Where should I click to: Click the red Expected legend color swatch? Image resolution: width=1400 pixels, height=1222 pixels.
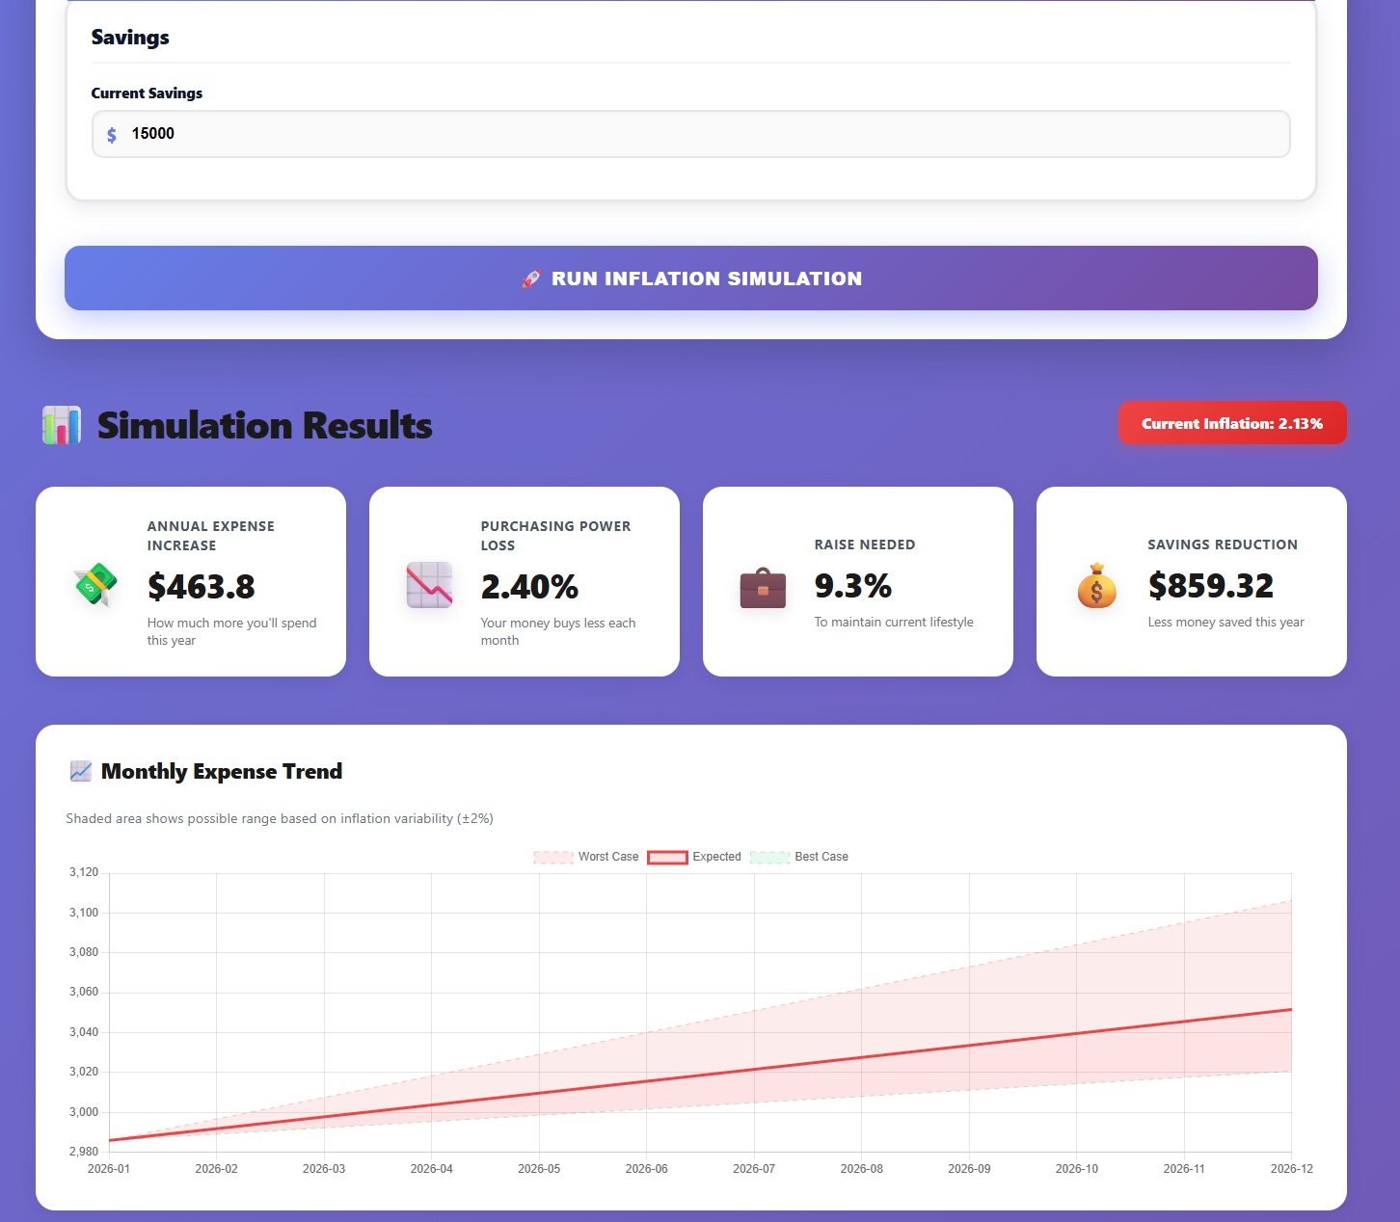pos(667,857)
